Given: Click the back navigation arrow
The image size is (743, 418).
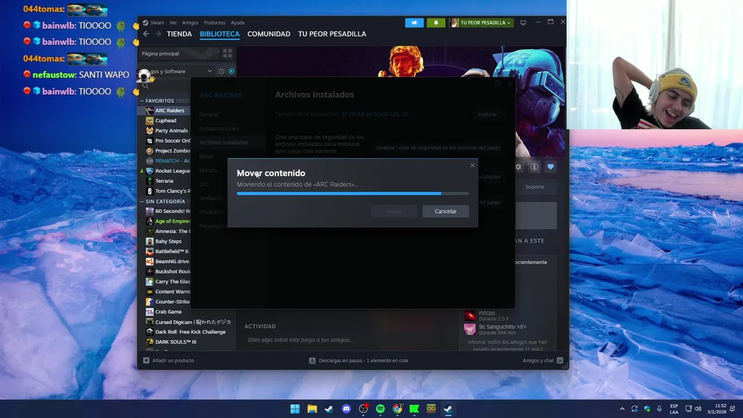Looking at the screenshot, I should 146,34.
